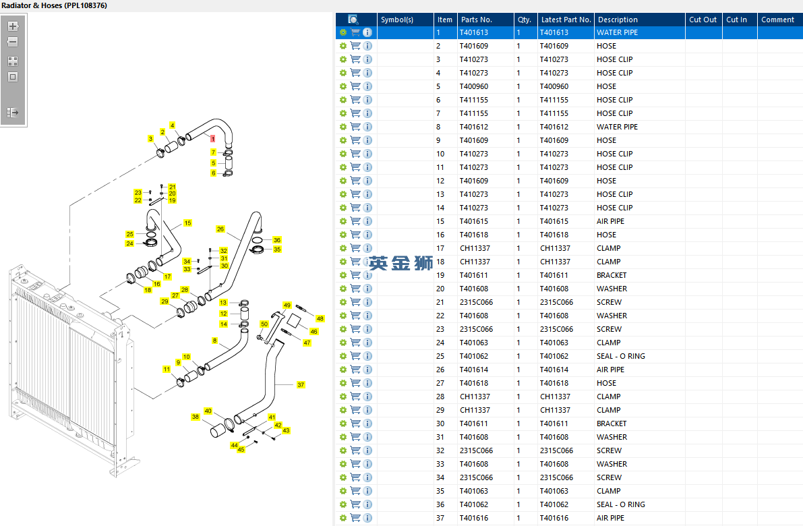Select row 23 part number 2315C066
803x526 pixels.
476,329
